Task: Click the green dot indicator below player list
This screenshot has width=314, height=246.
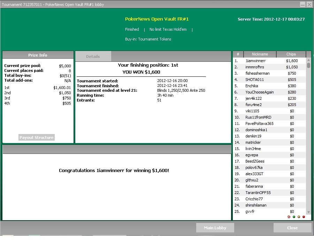Action: [294, 217]
